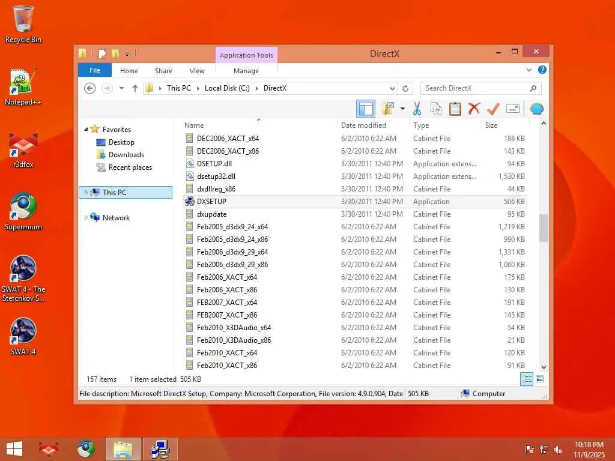Click the red X Delete icon
Viewport: 615px width, 461px height.
click(474, 108)
